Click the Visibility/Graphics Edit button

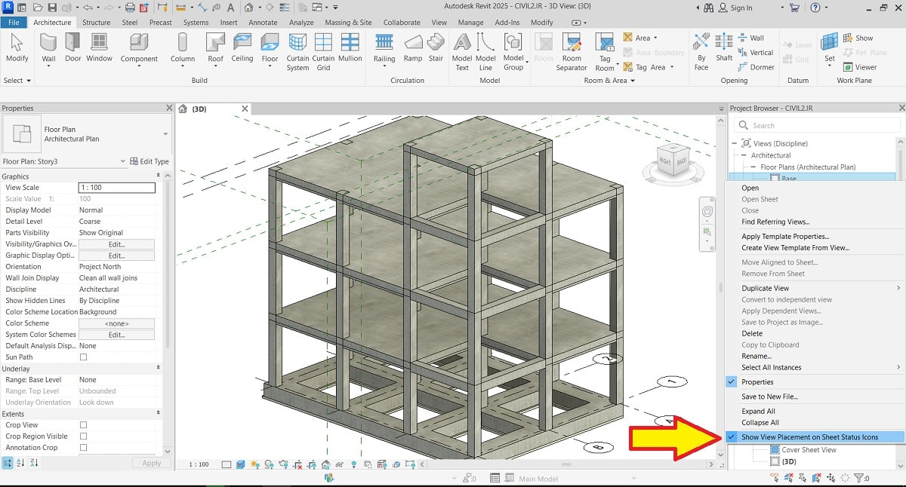pyautogui.click(x=116, y=244)
